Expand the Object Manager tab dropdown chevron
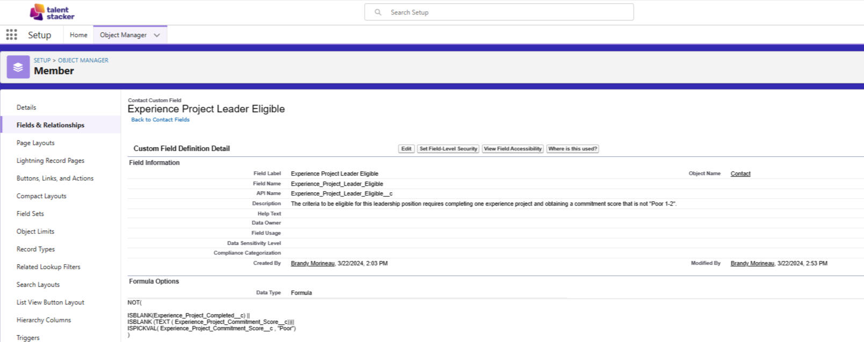Image resolution: width=864 pixels, height=342 pixels. coord(157,35)
